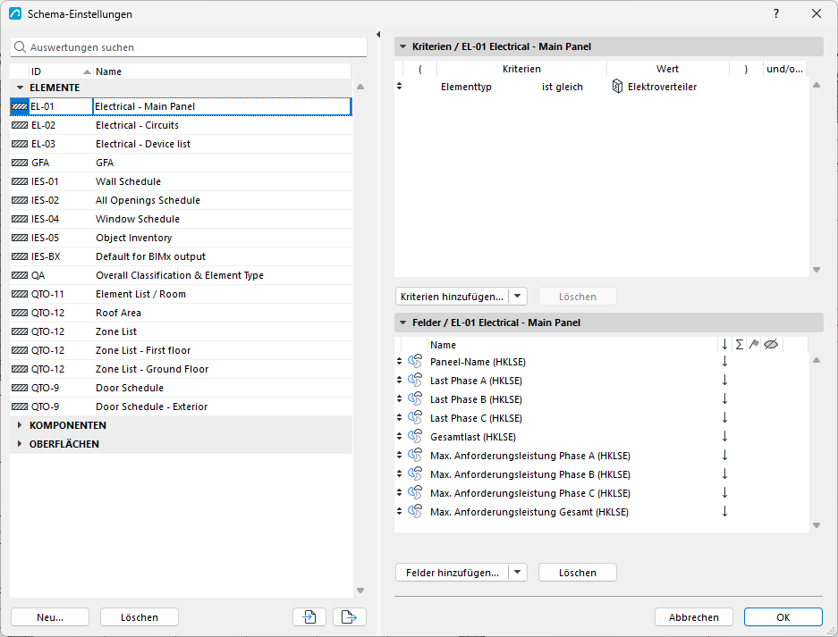Click the Neu... button

(x=50, y=616)
